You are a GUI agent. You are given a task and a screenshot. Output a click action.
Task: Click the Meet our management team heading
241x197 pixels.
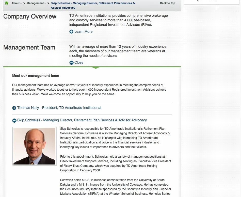pos(36,76)
